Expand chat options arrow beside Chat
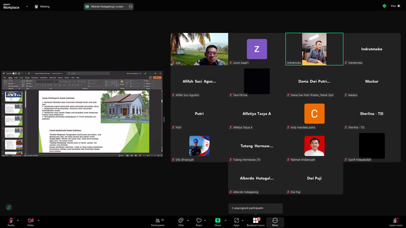 click(x=188, y=220)
